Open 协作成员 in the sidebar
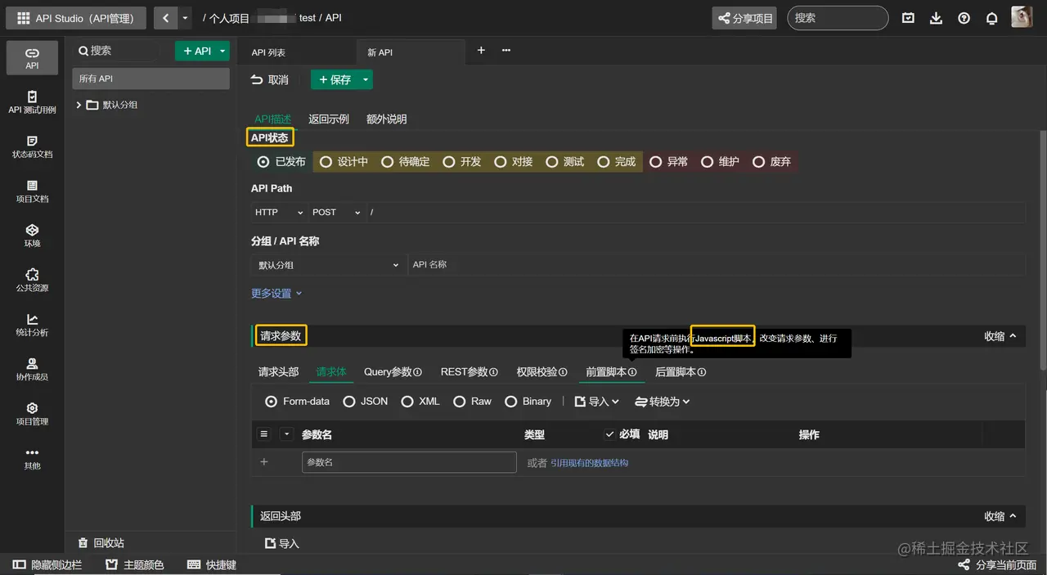The image size is (1047, 575). (32, 371)
